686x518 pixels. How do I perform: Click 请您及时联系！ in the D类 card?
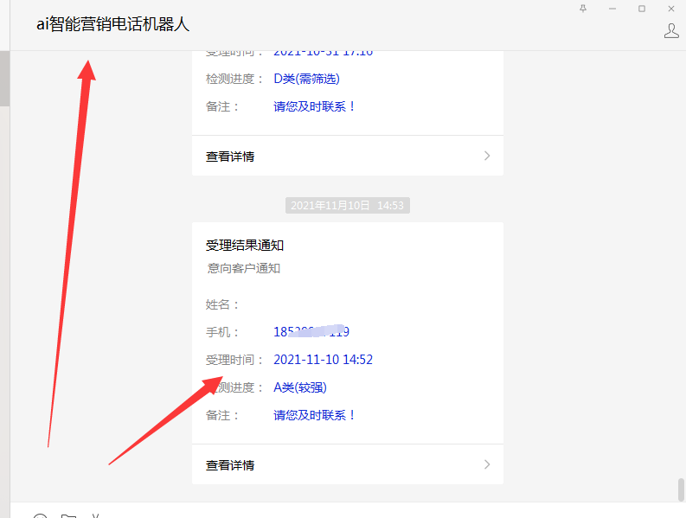(x=314, y=106)
